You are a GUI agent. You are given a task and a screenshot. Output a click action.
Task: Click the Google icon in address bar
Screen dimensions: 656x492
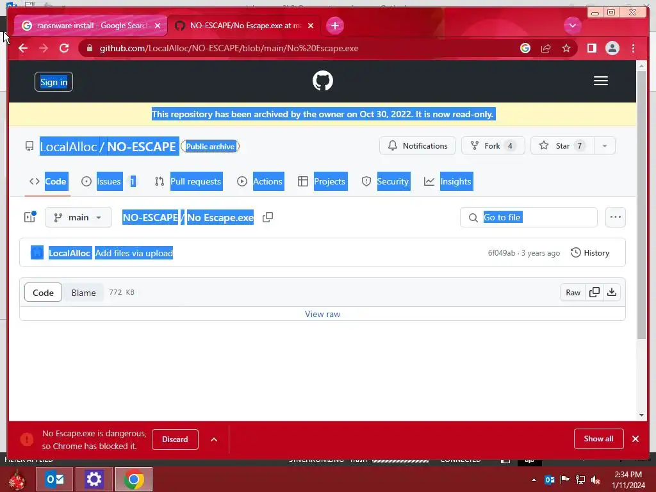(525, 48)
